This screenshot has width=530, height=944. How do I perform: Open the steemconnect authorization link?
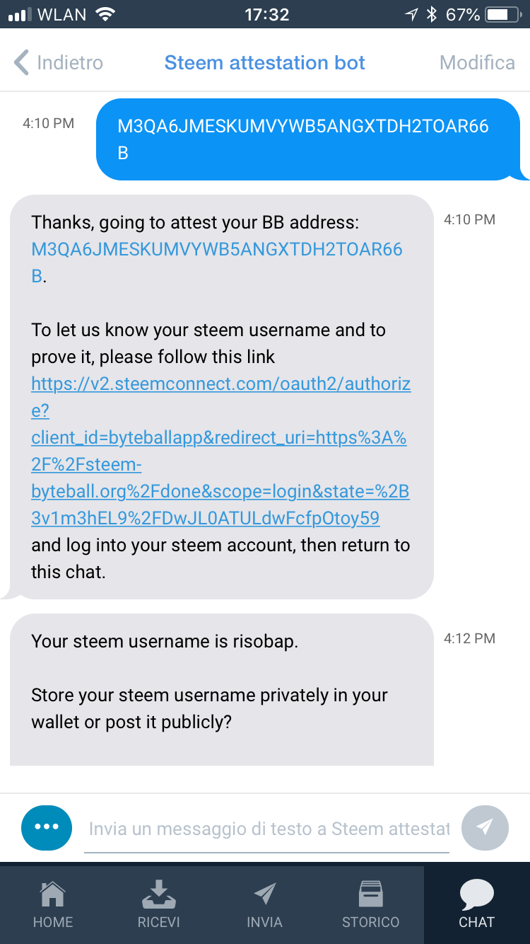pyautogui.click(x=220, y=451)
